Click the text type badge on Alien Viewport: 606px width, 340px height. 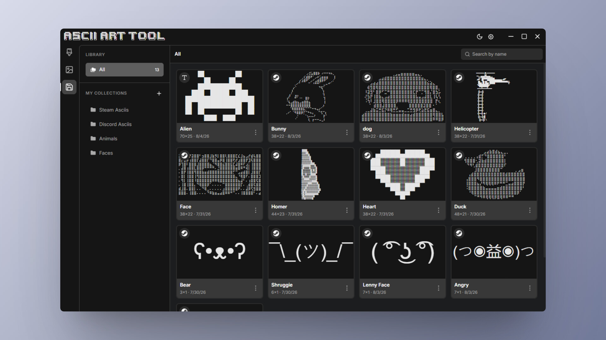185,77
